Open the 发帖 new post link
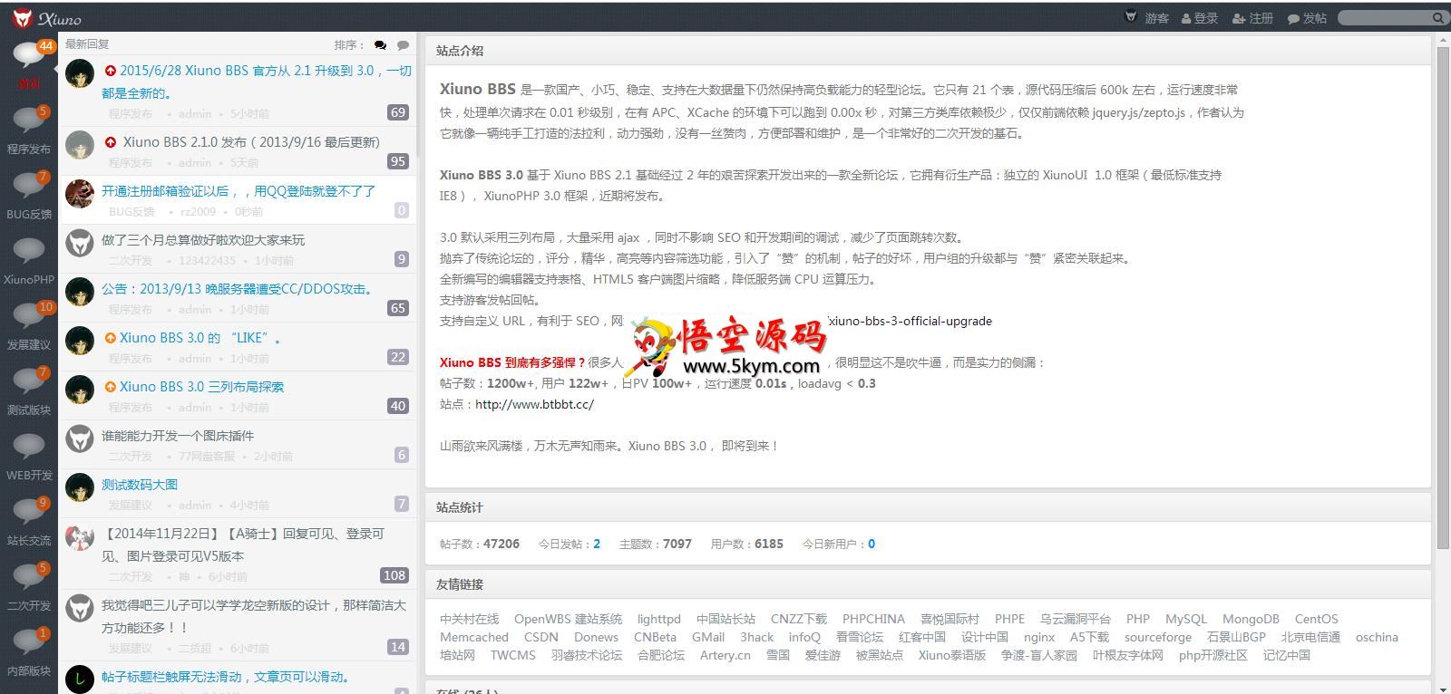The image size is (1451, 694). [x=1307, y=18]
